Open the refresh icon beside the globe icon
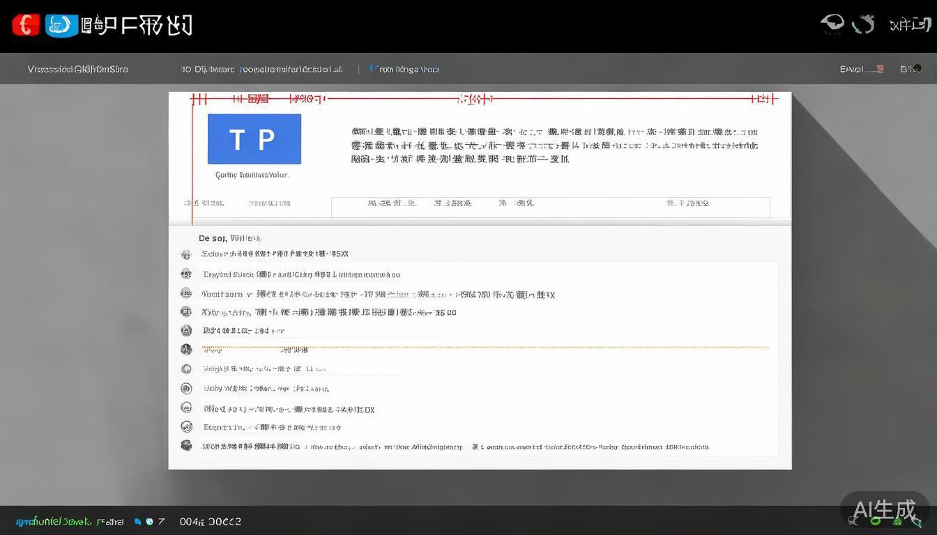The height and width of the screenshot is (535, 937). pos(864,23)
